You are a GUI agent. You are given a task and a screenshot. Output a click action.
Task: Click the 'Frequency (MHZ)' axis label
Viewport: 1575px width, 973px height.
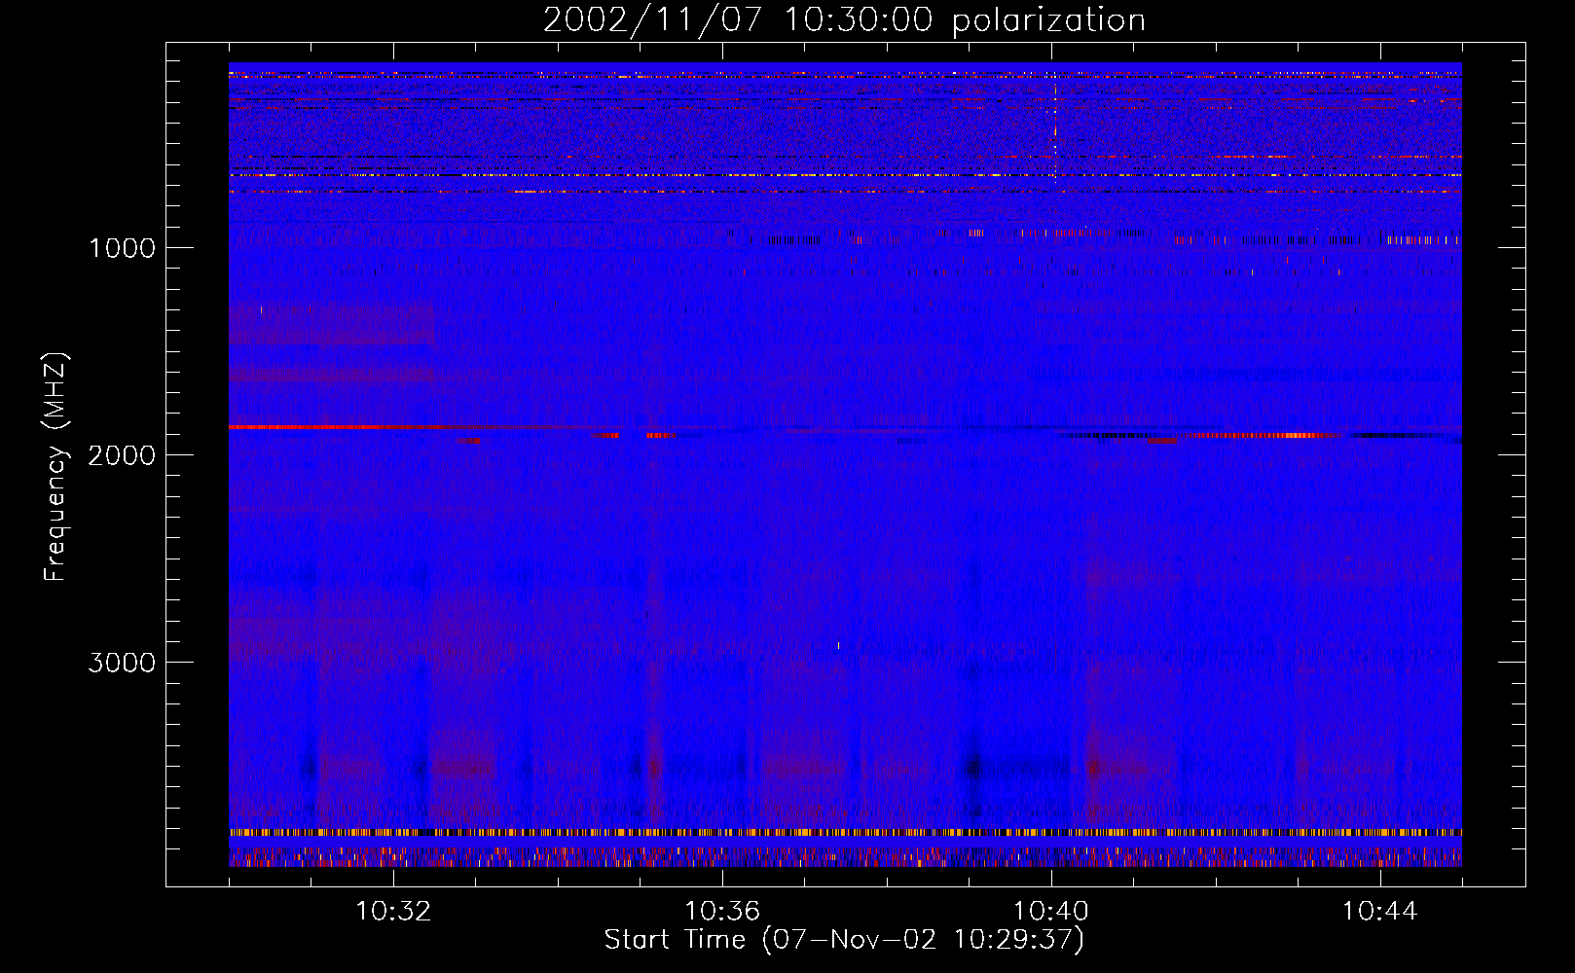tap(55, 468)
